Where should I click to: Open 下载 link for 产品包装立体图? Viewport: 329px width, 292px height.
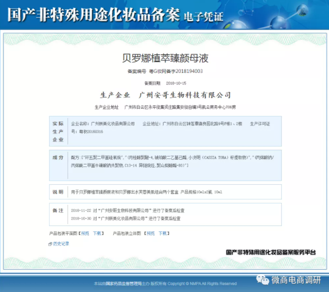pyautogui.click(x=163, y=233)
